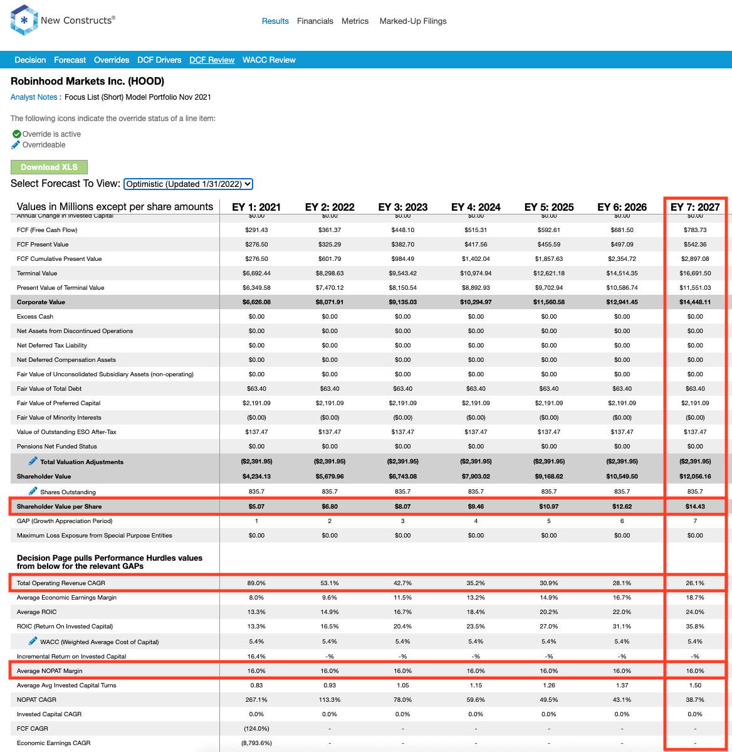Click the New Constructs logo
Image resolution: width=732 pixels, height=752 pixels.
click(x=63, y=20)
